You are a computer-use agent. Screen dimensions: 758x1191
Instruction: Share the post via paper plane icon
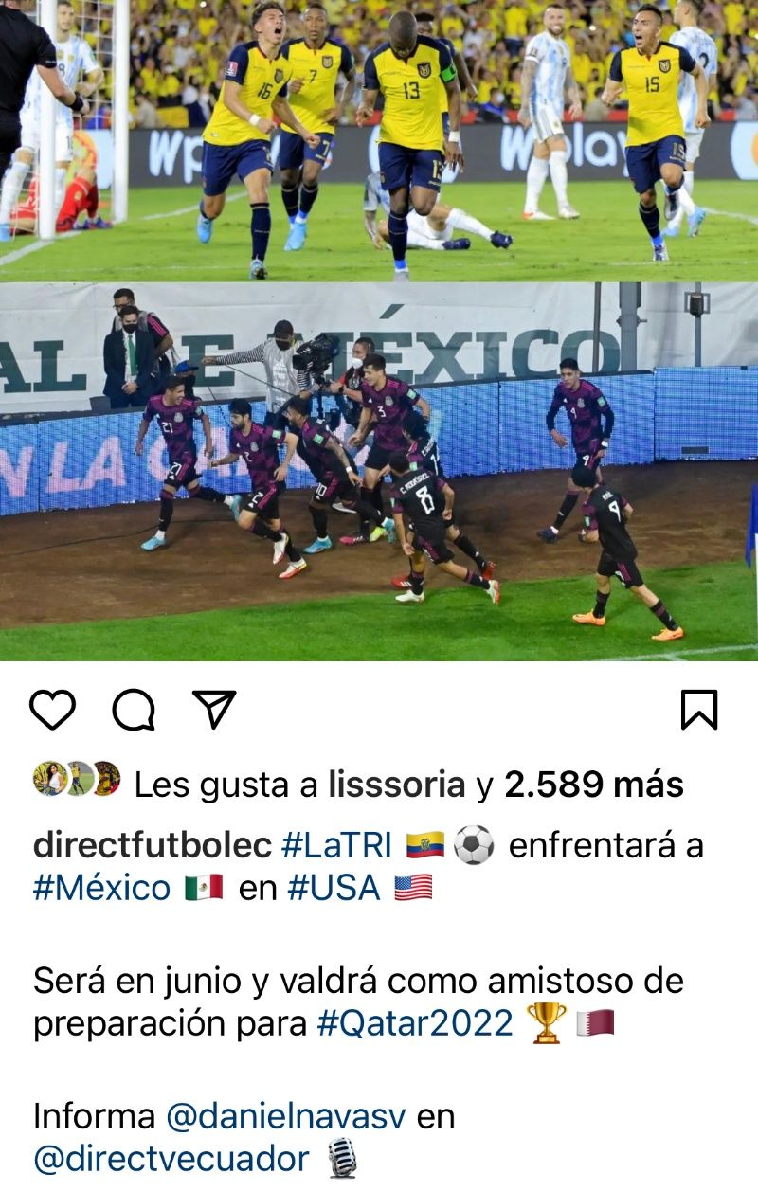click(x=214, y=709)
